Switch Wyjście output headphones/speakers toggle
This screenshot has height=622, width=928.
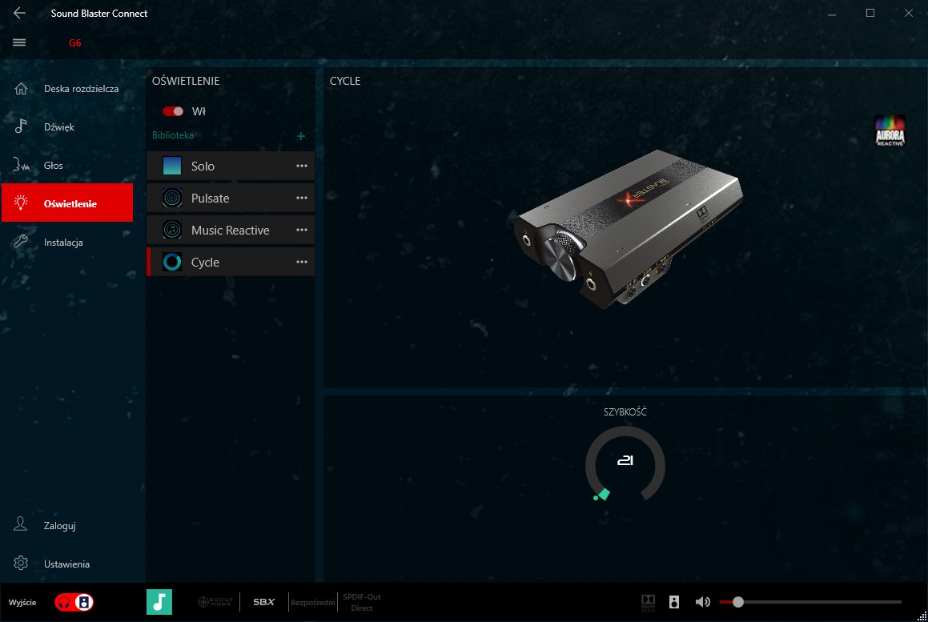click(x=74, y=603)
